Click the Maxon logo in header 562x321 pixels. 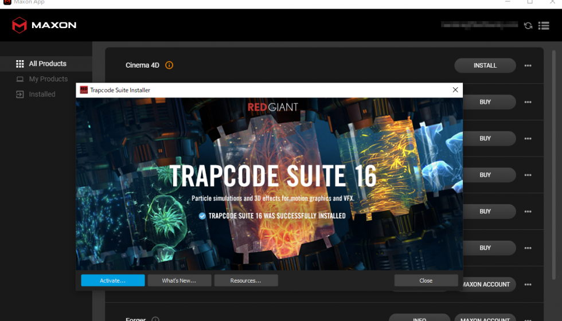[44, 25]
